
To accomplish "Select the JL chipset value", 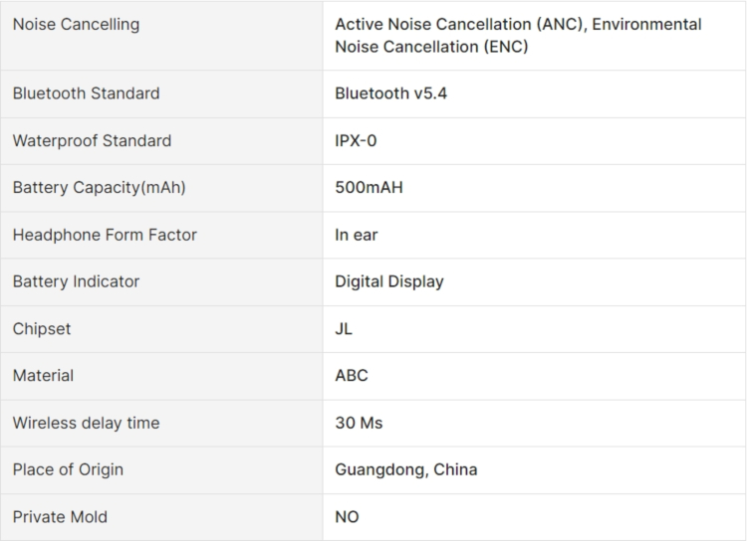I will (x=344, y=328).
